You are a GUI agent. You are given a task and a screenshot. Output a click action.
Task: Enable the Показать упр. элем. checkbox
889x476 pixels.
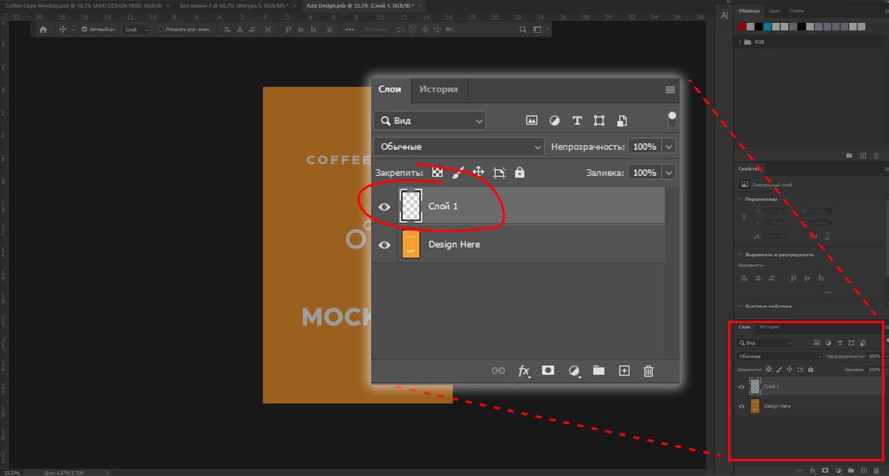[x=161, y=29]
